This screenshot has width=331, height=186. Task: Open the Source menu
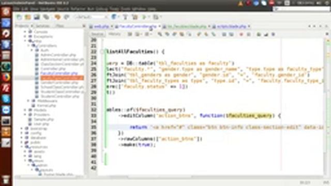click(63, 9)
